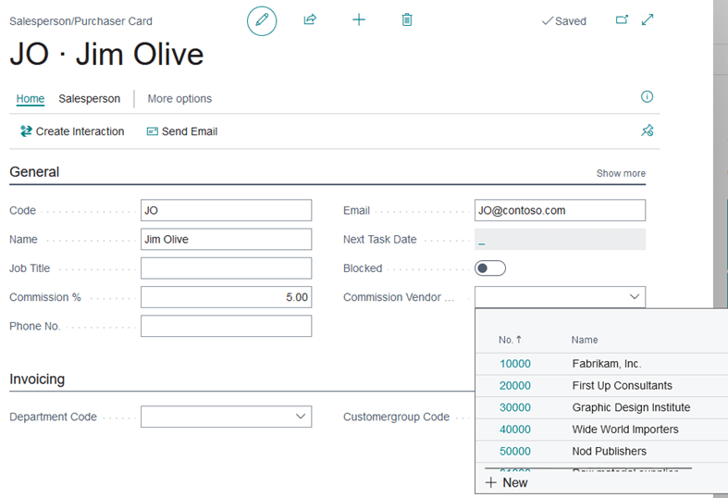Open card in new window icon
This screenshot has height=498, width=728.
click(622, 19)
